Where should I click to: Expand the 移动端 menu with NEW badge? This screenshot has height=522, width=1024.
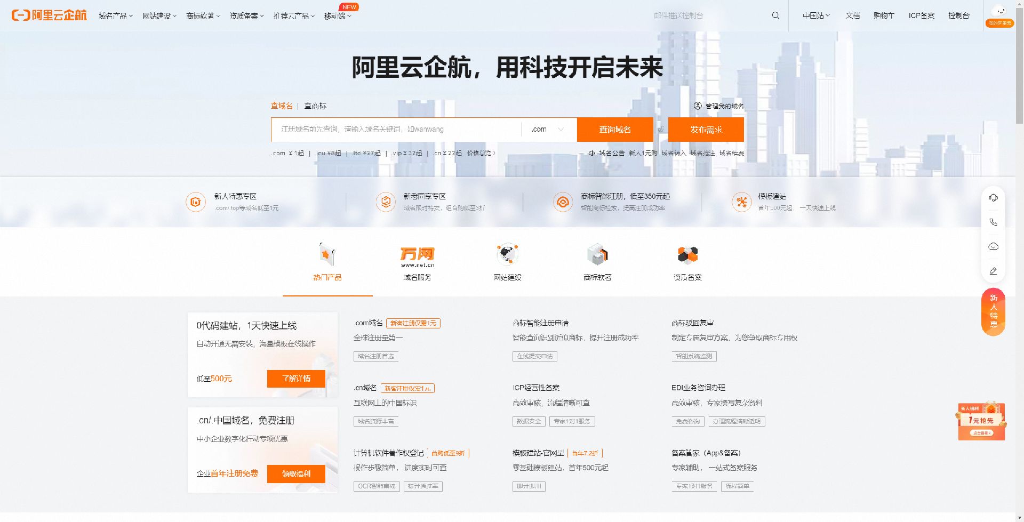[x=338, y=16]
